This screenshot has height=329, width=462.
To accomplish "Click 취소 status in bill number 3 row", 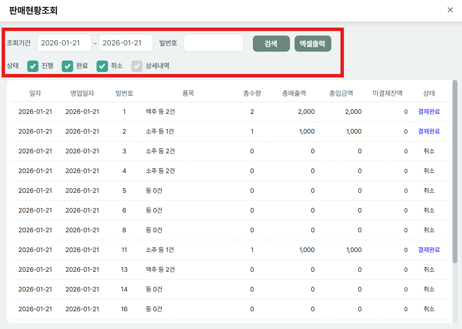I will (x=429, y=151).
